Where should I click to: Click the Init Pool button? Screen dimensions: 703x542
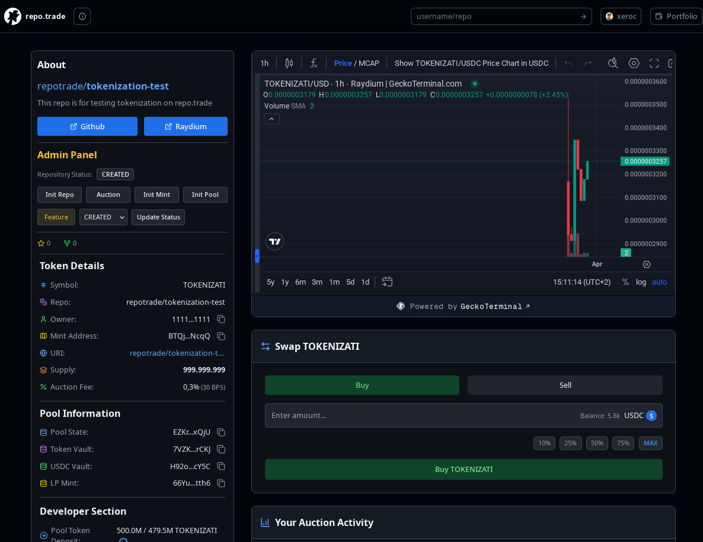point(205,195)
